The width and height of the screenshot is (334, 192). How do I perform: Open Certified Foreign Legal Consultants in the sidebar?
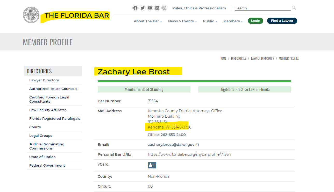(x=49, y=99)
